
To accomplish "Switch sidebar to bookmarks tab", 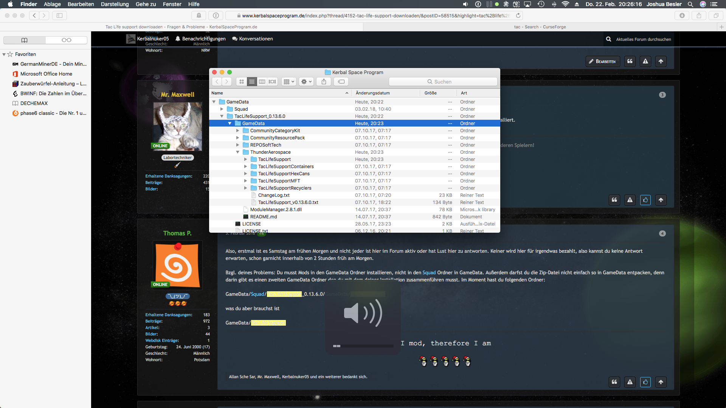I will 25,40.
